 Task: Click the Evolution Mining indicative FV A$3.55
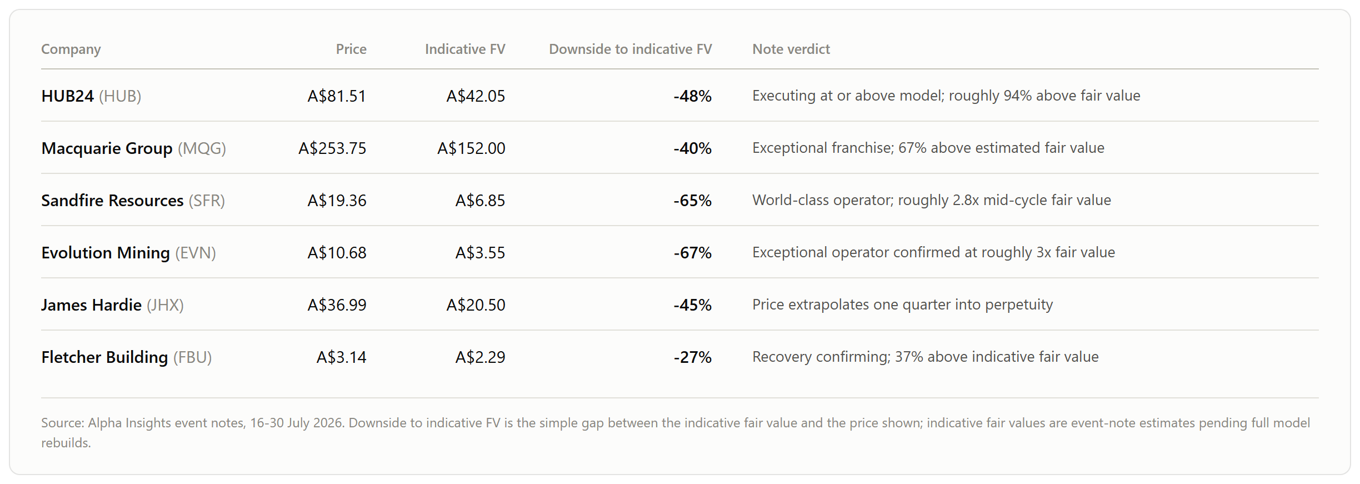pos(480,253)
